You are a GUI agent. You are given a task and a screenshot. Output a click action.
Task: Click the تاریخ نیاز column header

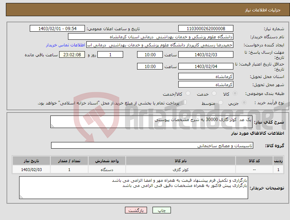[x=32, y=161]
